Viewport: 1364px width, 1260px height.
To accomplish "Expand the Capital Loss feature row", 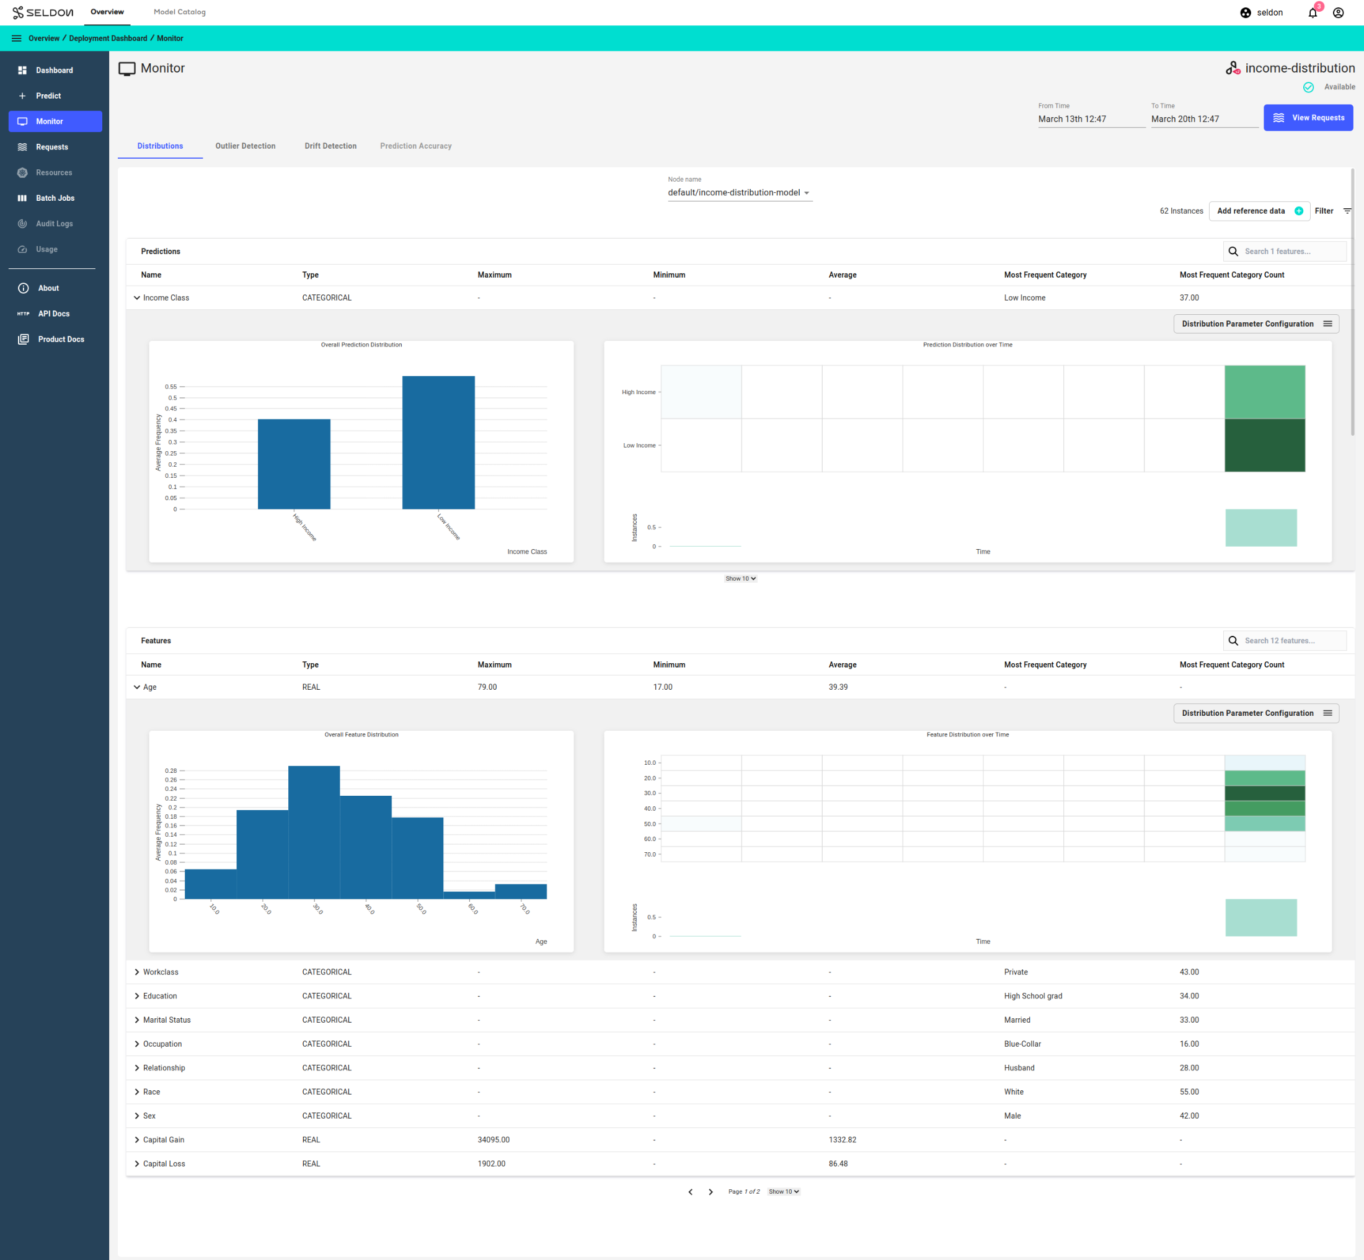I will tap(137, 1164).
